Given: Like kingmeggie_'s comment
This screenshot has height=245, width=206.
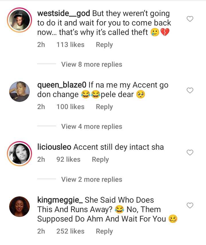Looking at the screenshot, I should 190,206.
